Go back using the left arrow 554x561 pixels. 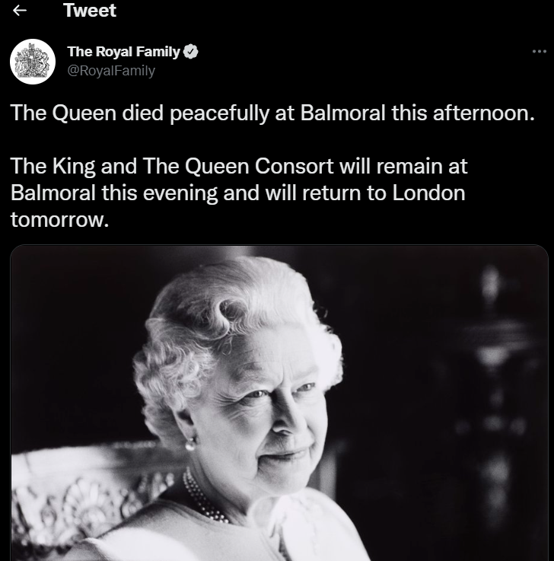point(21,11)
